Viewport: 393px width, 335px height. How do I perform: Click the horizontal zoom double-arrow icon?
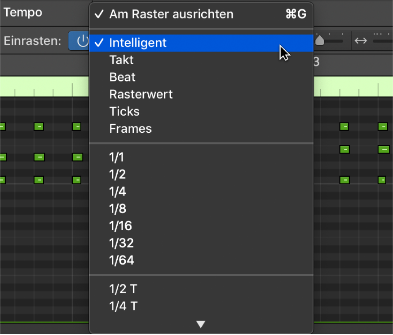tap(361, 41)
